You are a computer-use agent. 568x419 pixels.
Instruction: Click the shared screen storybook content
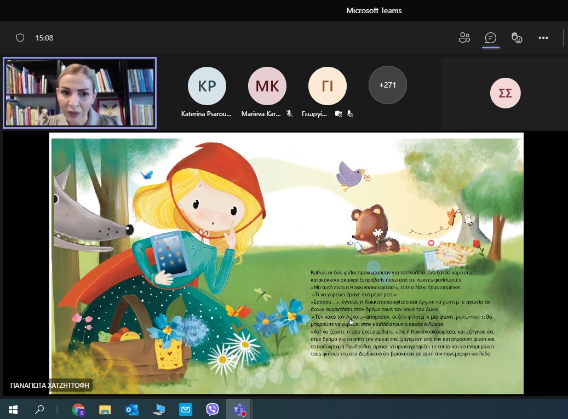pos(286,263)
